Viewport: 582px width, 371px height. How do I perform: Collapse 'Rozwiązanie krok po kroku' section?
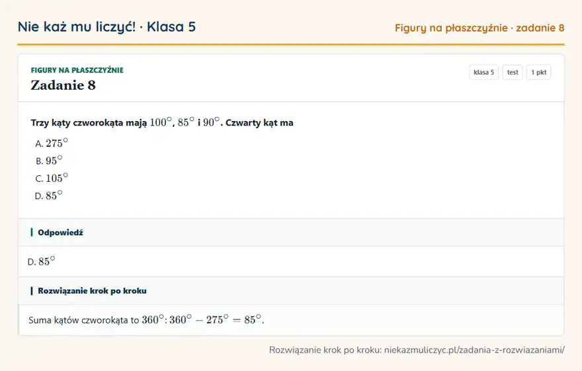point(291,290)
